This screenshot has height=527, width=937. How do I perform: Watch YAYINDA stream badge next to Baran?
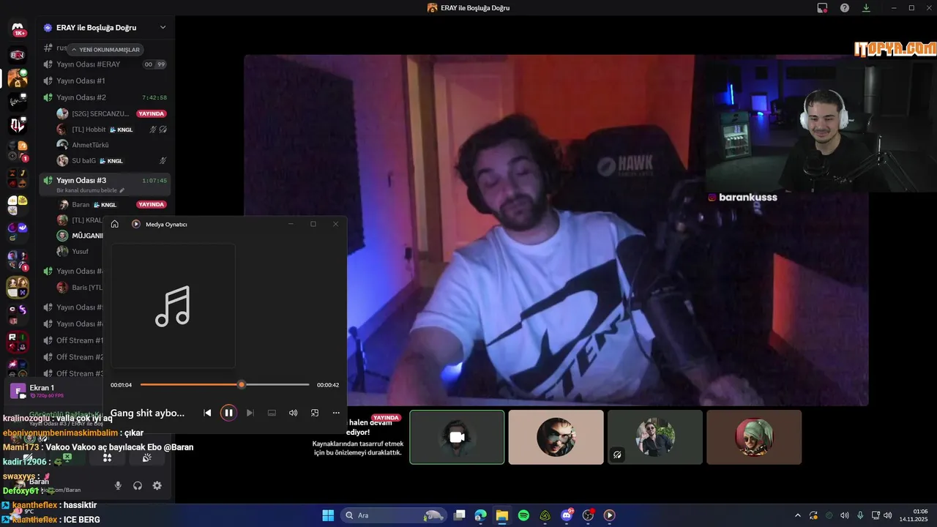coord(152,205)
